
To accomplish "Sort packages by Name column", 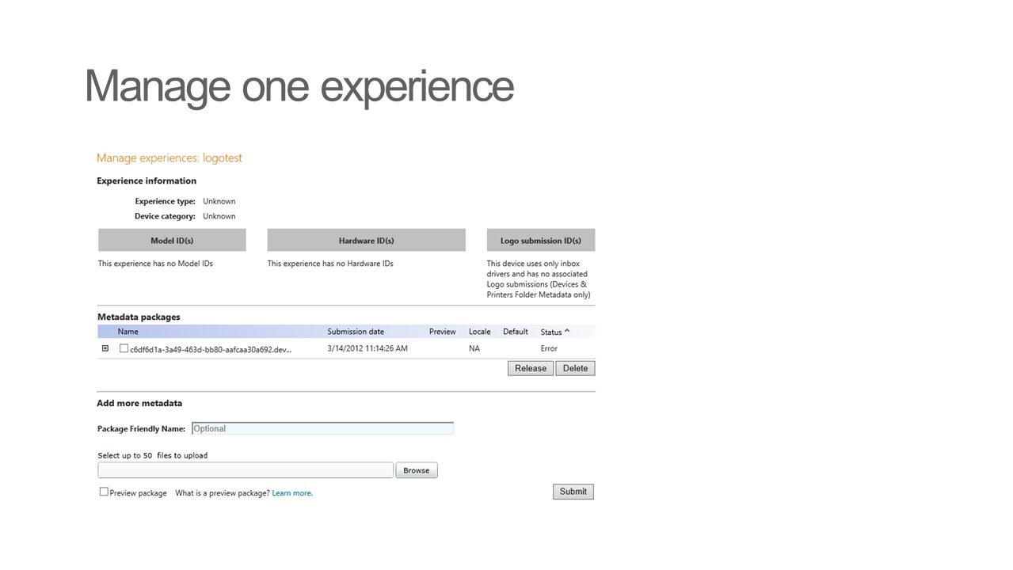I will pos(128,332).
